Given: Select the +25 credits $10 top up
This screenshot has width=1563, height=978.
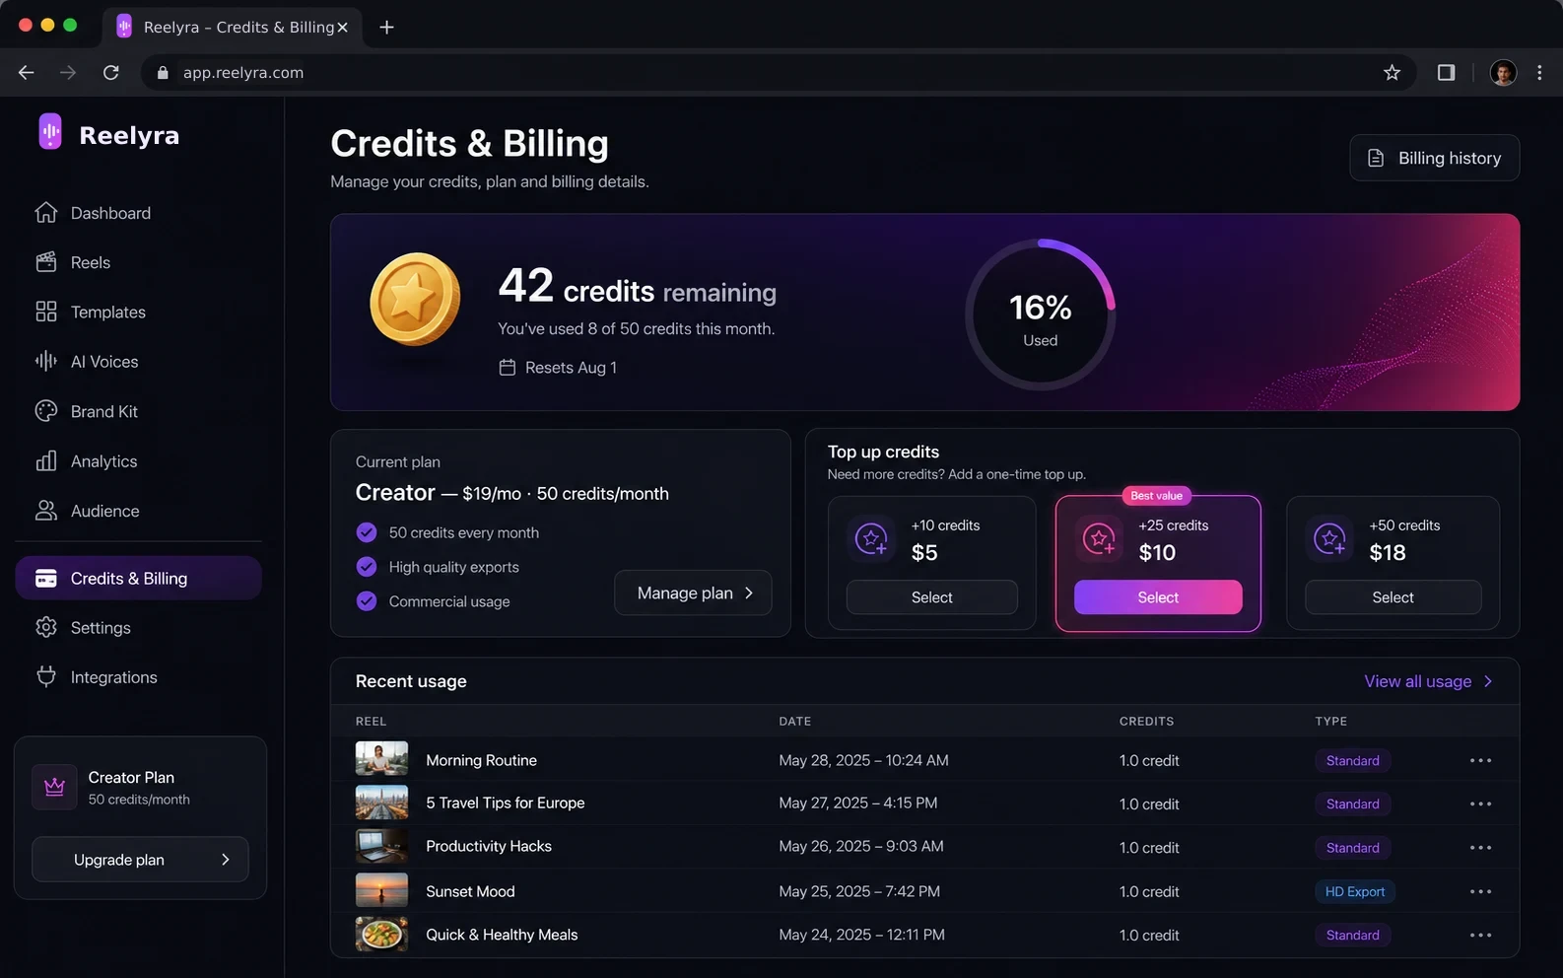Looking at the screenshot, I should pyautogui.click(x=1158, y=597).
